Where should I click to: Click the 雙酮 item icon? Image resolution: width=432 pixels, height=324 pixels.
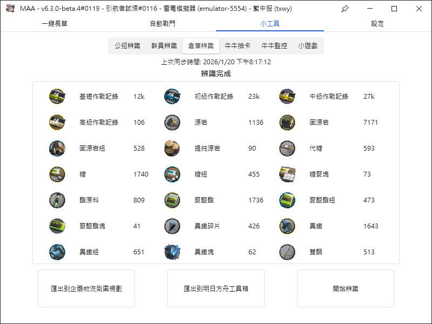[287, 252]
